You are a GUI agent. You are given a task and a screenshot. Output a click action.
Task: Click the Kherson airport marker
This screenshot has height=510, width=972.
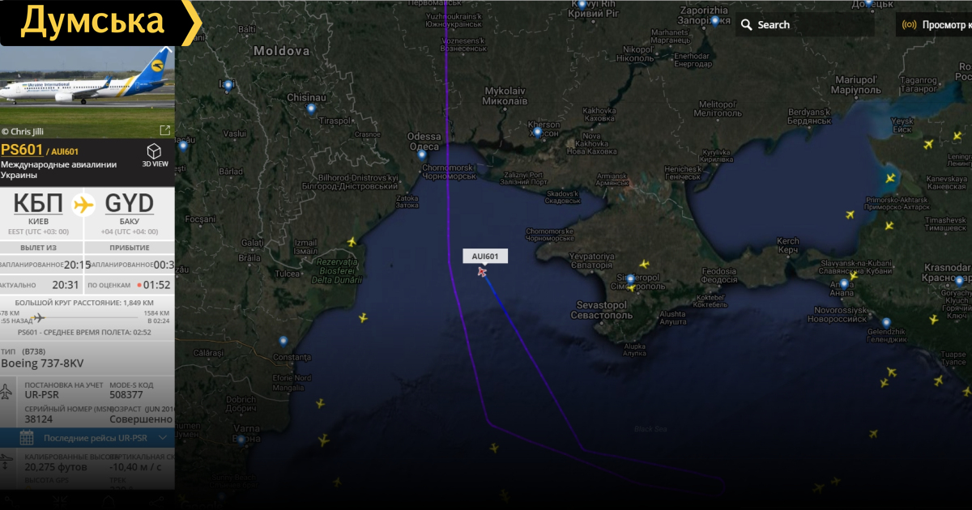coord(537,131)
